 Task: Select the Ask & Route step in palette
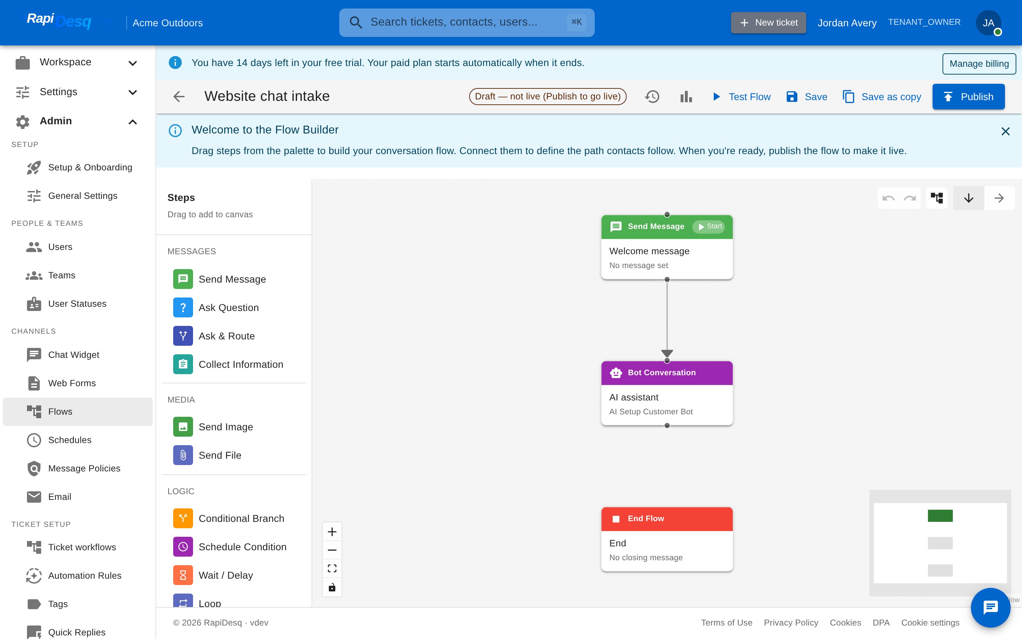pyautogui.click(x=233, y=335)
